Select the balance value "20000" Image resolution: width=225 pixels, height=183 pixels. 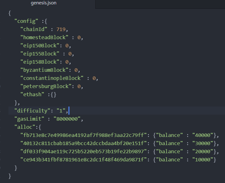point(203,152)
